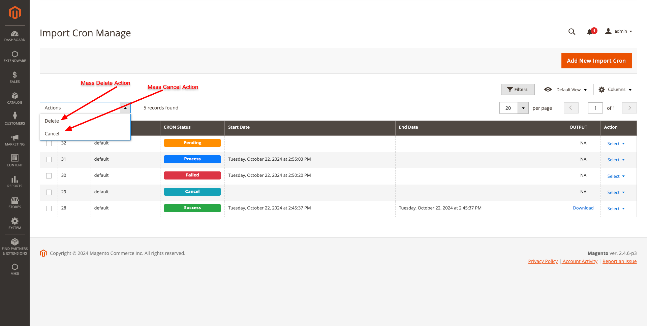
Task: Open the Reports sidebar menu
Action: [15, 182]
